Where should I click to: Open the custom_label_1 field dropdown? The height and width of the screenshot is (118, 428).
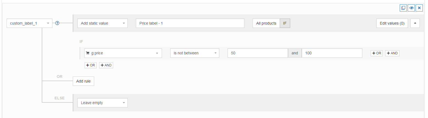tap(29, 23)
